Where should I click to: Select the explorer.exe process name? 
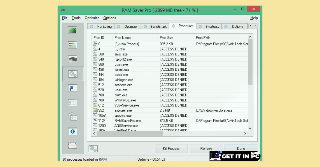(x=123, y=110)
